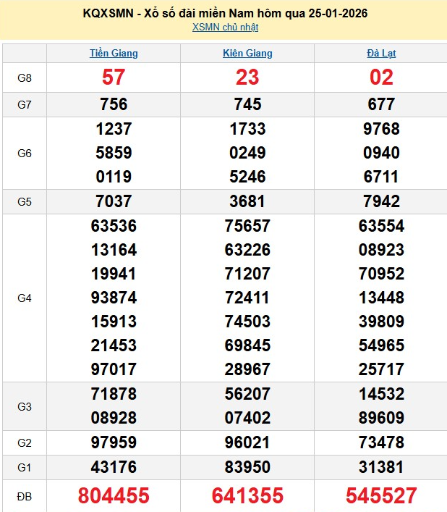Image resolution: width=447 pixels, height=512 pixels.
Task: Click Tiền Giang G5 number 7037
Action: (114, 201)
